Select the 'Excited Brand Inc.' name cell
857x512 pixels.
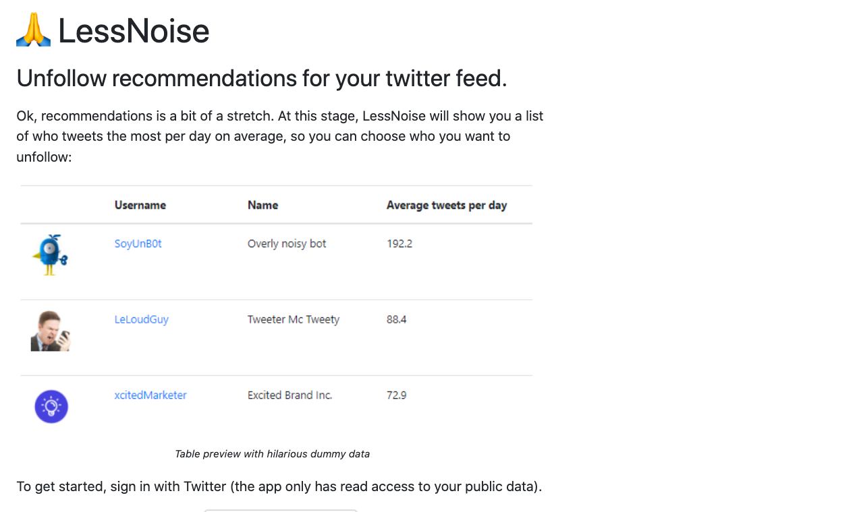click(290, 395)
